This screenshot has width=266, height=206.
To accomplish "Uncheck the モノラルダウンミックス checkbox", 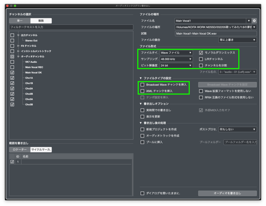I will (201, 52).
